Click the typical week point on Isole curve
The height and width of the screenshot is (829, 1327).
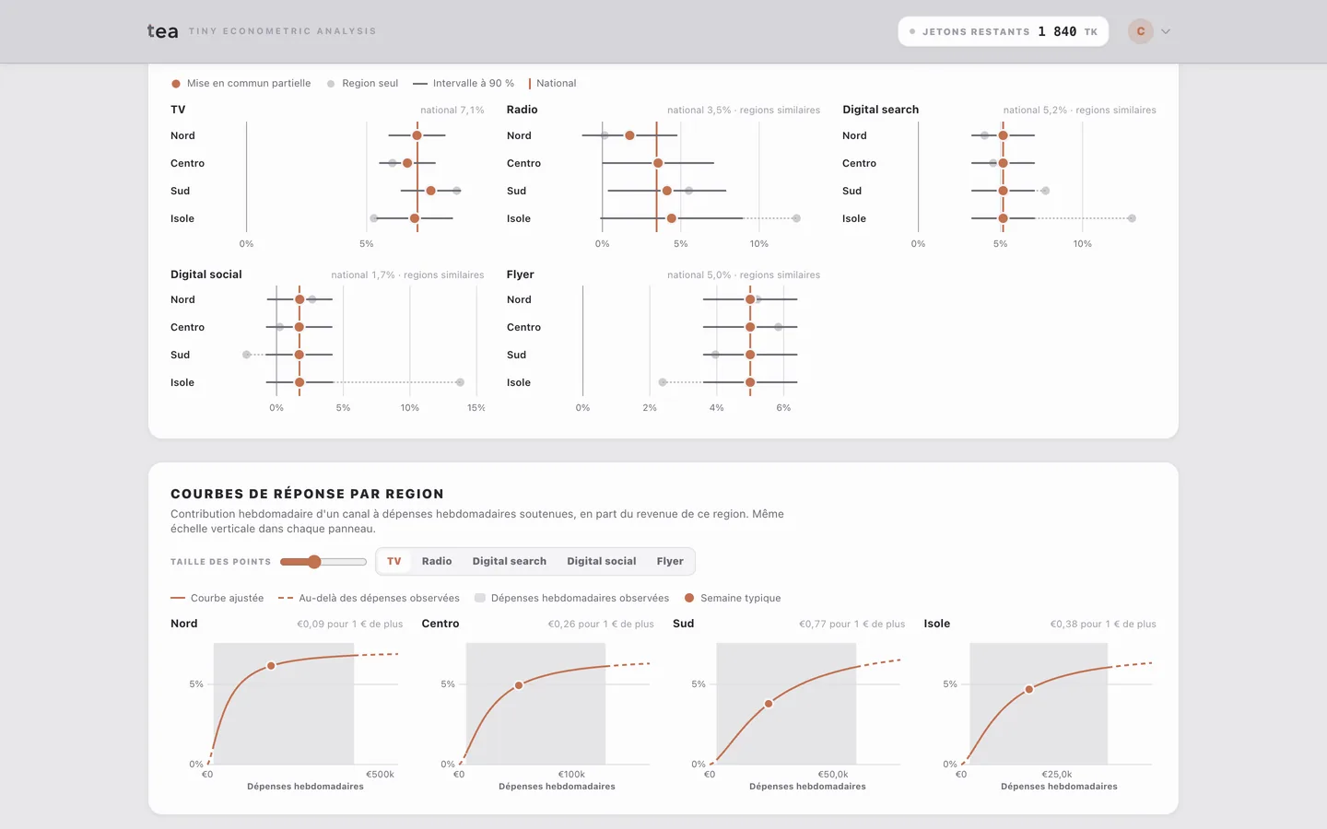[x=1029, y=689]
